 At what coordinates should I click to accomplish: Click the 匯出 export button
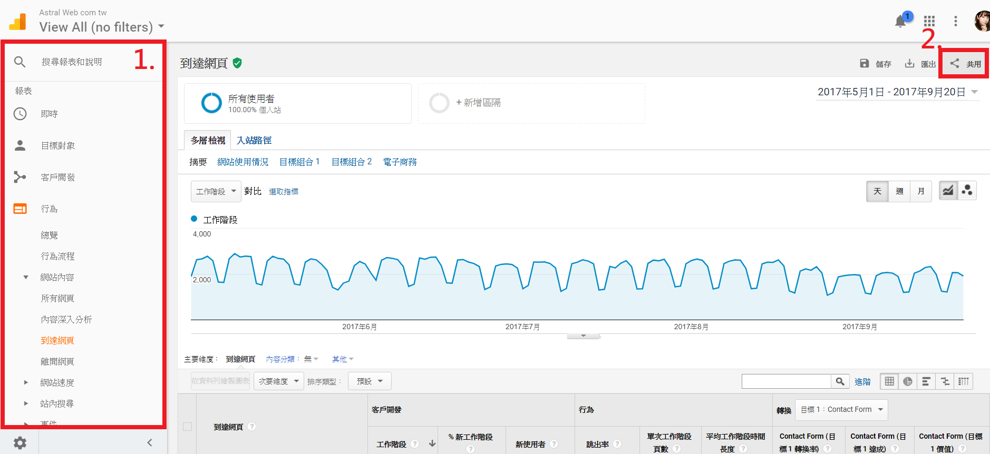click(920, 64)
